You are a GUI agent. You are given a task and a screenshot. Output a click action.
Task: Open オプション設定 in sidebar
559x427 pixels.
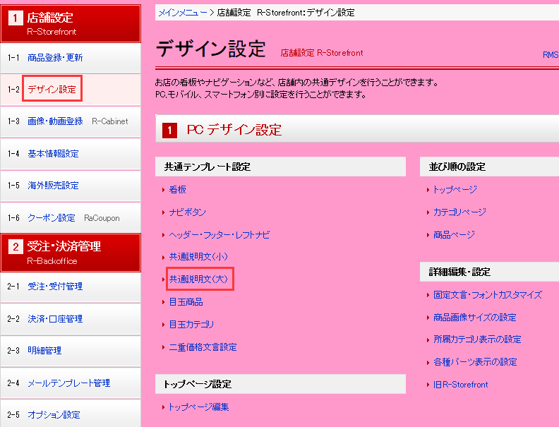(x=54, y=415)
